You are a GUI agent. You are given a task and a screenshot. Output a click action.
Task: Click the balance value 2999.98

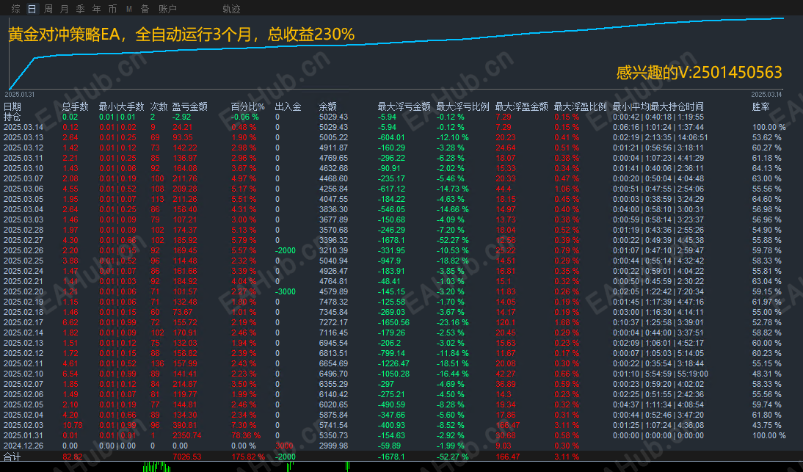(333, 446)
